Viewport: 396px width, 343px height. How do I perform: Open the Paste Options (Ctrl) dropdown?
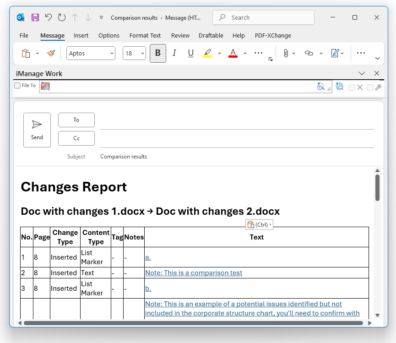260,224
